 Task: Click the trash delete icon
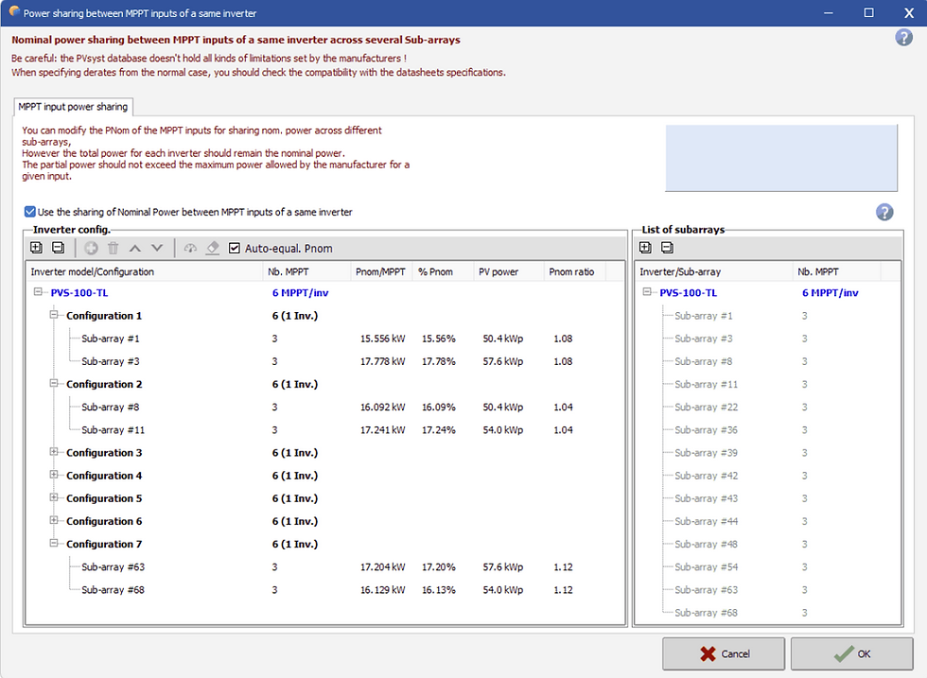(113, 249)
